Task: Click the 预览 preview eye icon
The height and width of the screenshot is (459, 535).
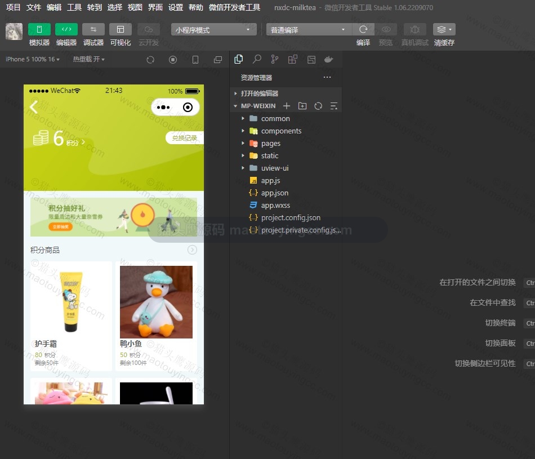Action: click(386, 29)
